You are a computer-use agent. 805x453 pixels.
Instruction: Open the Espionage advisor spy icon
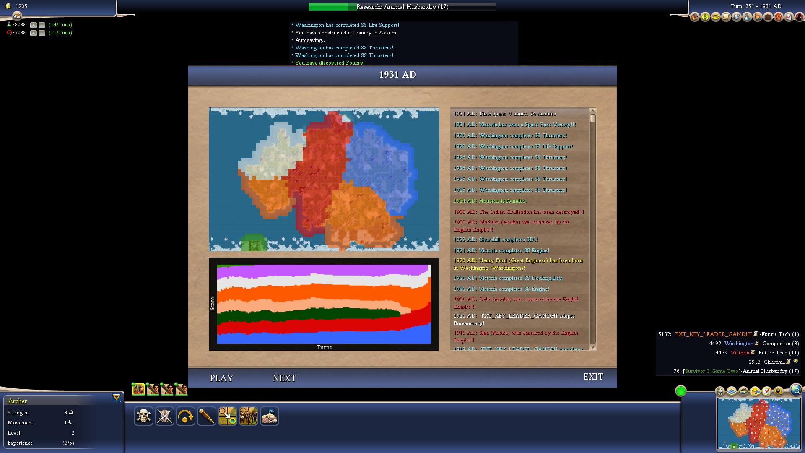click(x=799, y=17)
